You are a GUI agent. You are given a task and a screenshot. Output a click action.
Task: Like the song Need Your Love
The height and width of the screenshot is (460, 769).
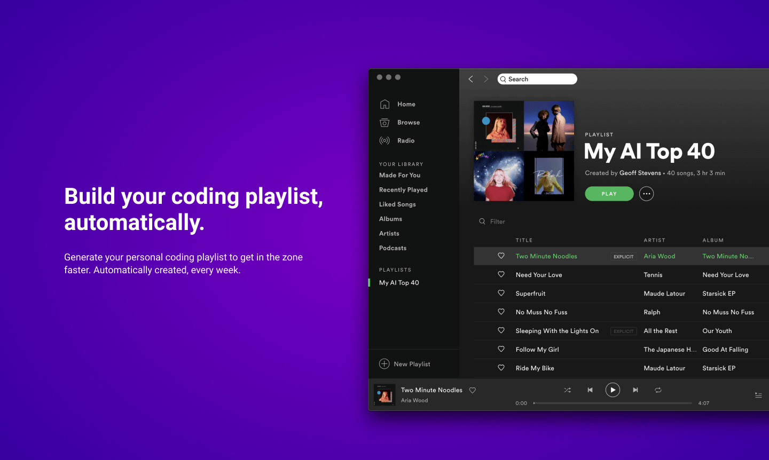pyautogui.click(x=501, y=274)
